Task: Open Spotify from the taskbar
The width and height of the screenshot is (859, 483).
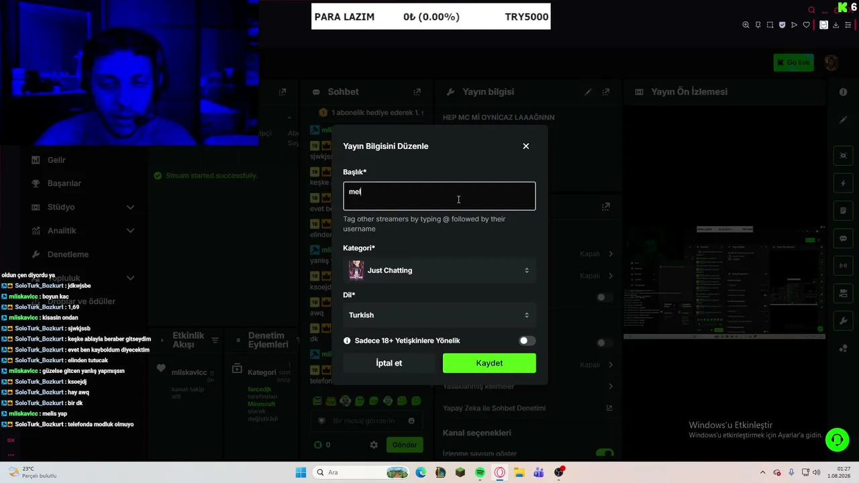Action: 480,472
